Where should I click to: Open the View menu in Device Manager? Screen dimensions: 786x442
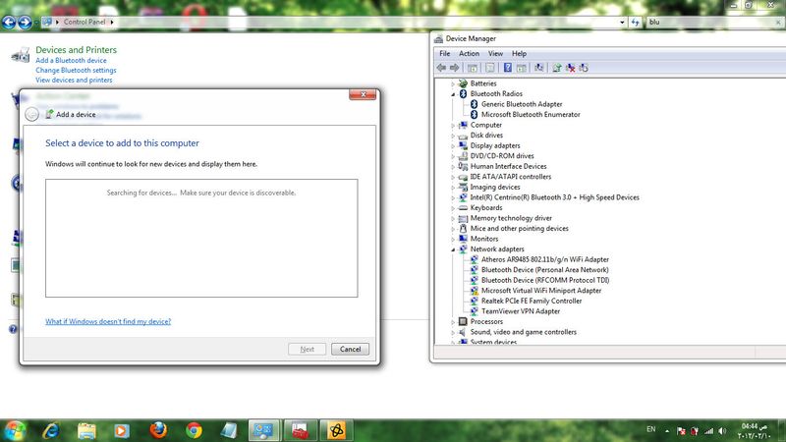tap(495, 53)
